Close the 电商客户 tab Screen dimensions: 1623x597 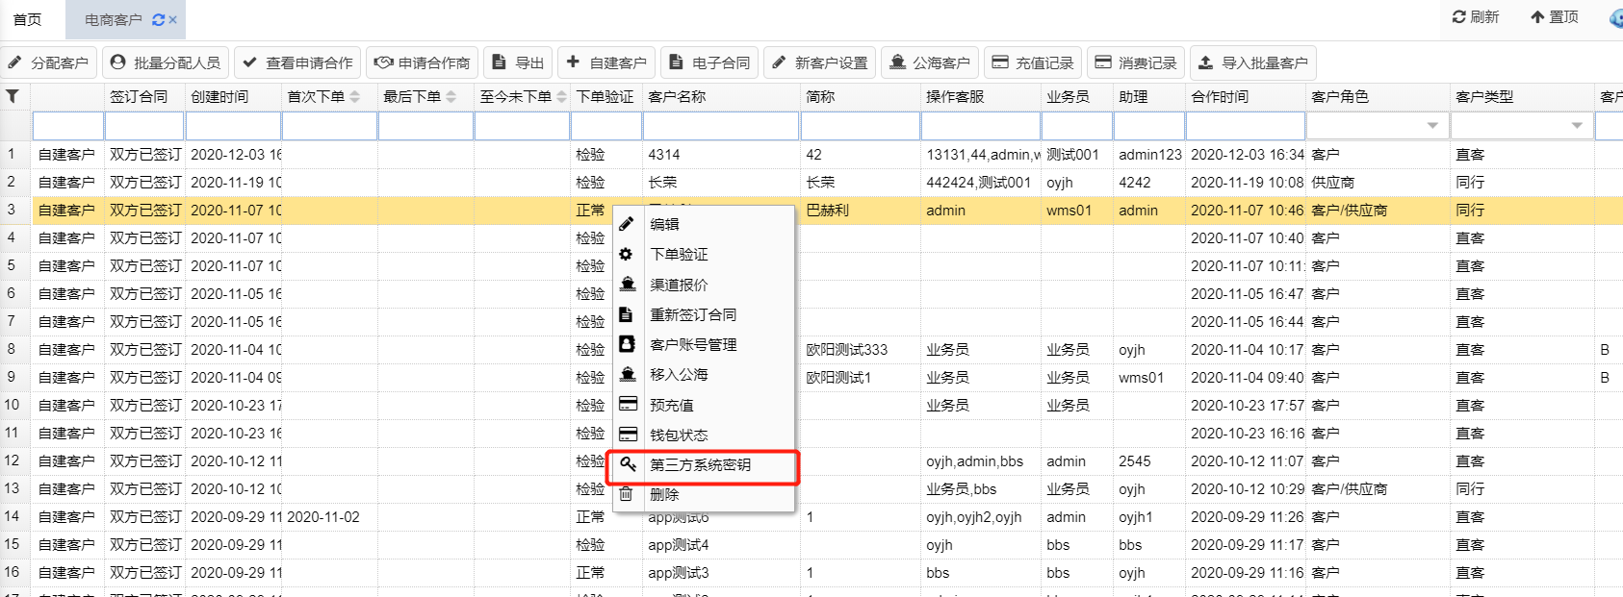coord(173,19)
